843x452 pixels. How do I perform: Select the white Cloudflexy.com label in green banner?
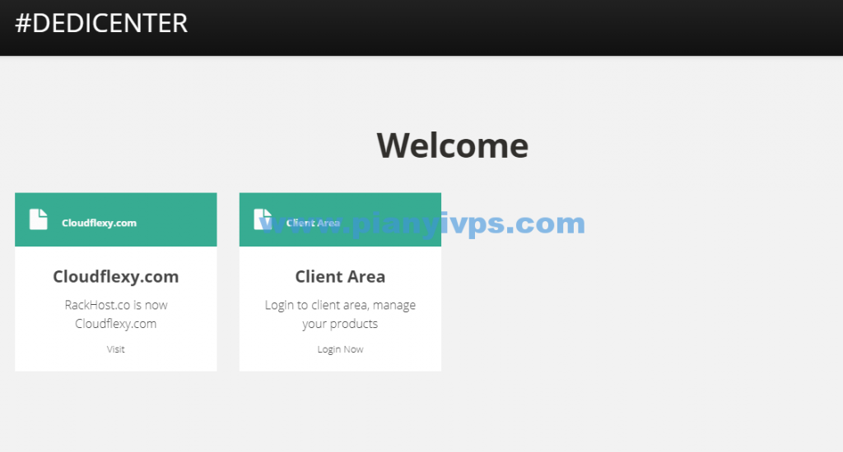[99, 223]
